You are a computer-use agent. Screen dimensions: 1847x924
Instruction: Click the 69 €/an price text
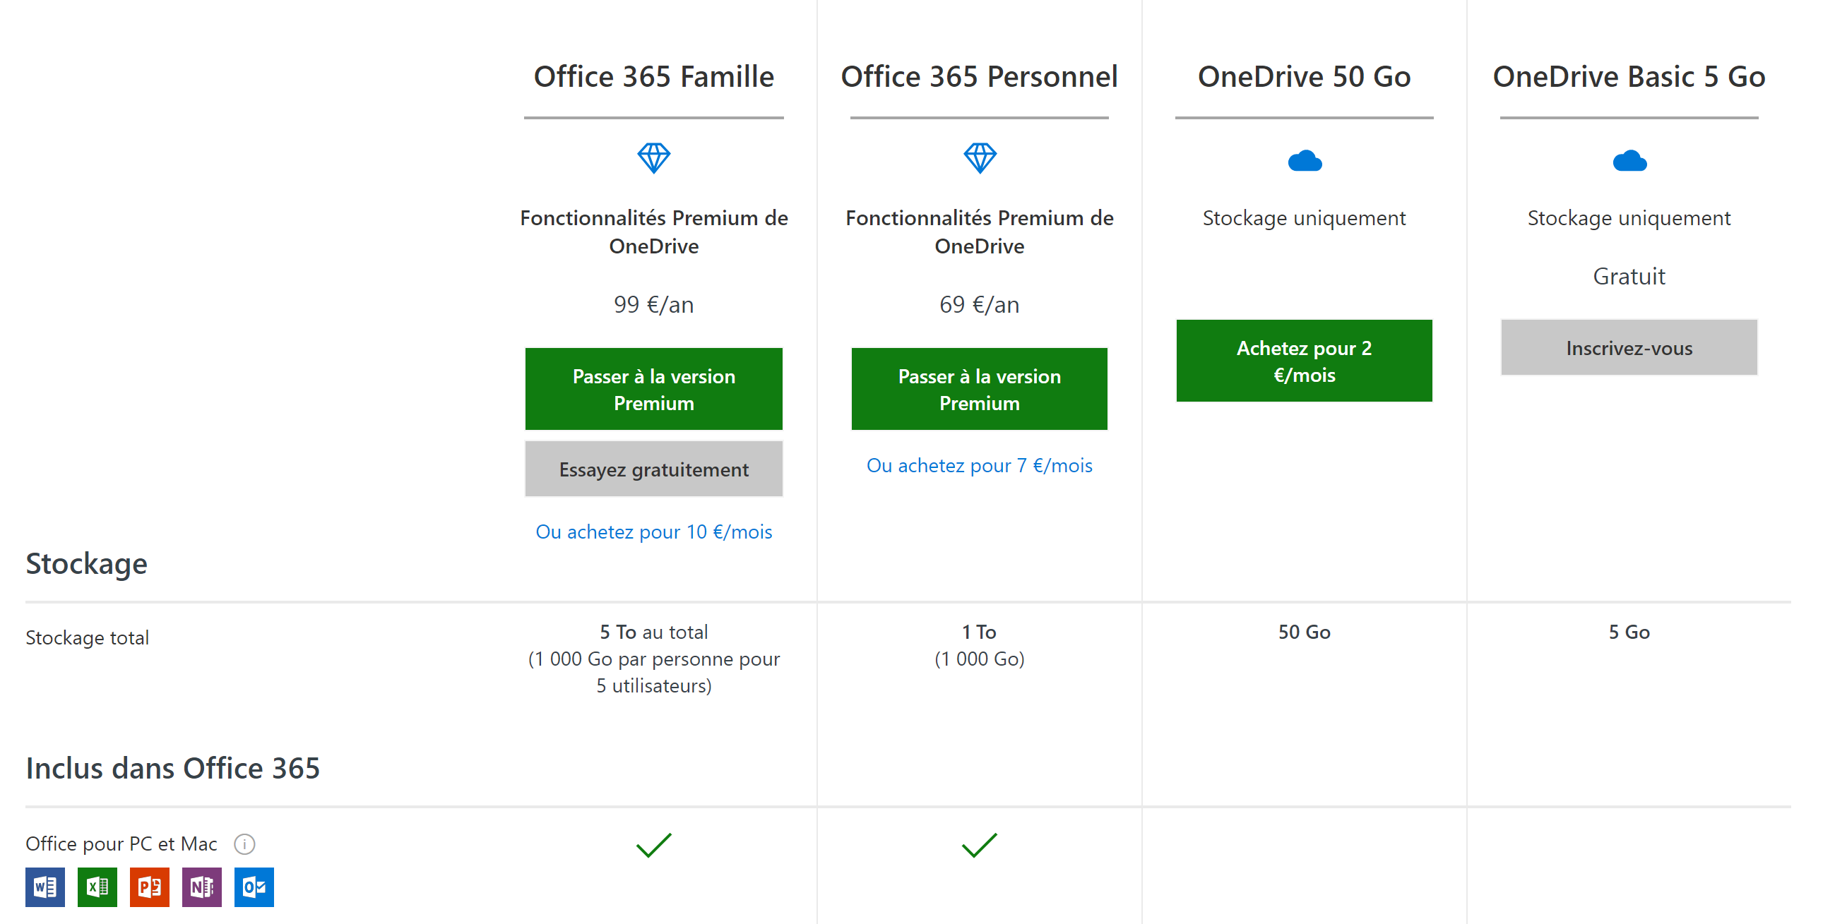(x=980, y=305)
